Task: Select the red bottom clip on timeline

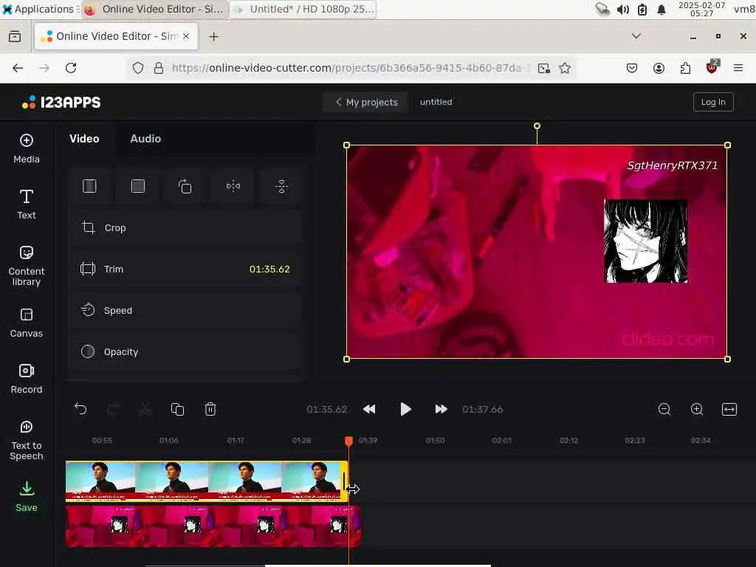Action: [x=213, y=526]
